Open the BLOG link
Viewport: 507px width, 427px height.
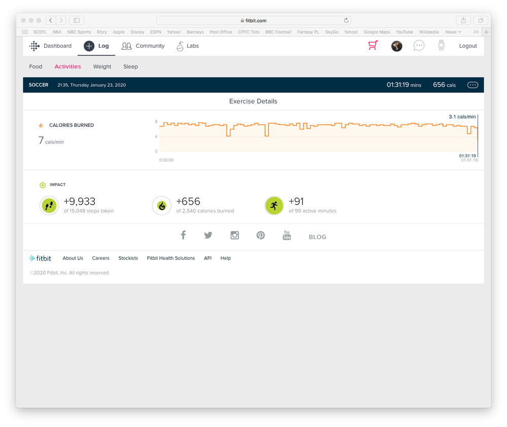[x=318, y=237]
